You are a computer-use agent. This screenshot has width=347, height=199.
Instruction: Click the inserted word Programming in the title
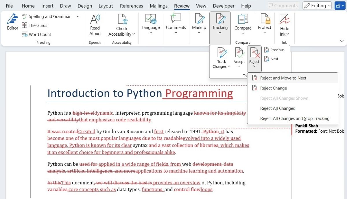click(x=199, y=93)
